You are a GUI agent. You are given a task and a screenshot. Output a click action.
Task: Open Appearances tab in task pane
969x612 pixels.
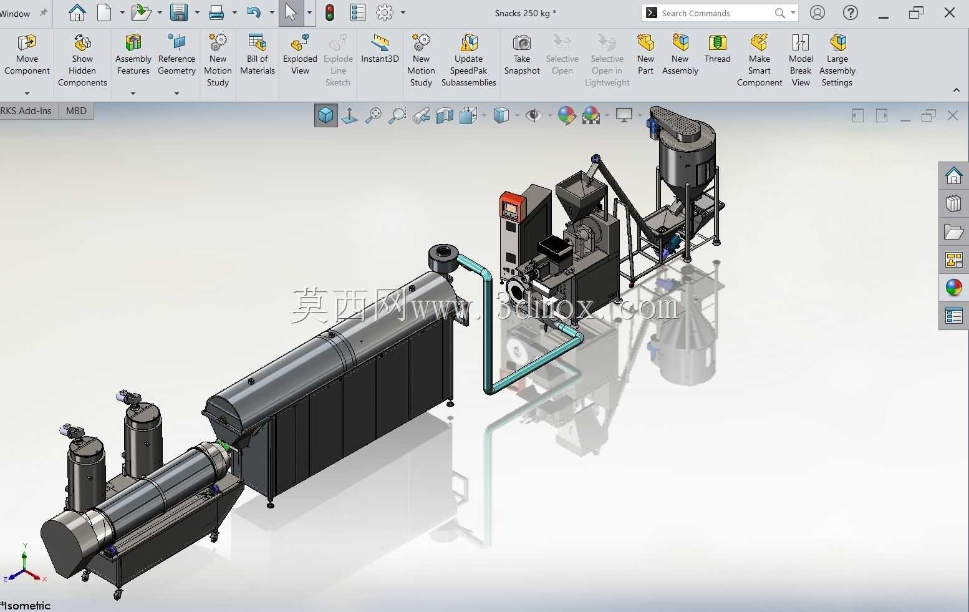click(953, 287)
